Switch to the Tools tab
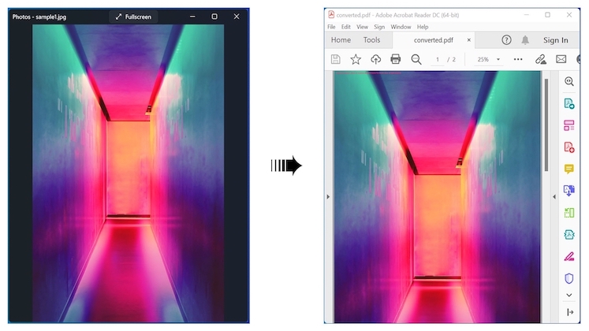The height and width of the screenshot is (331, 589). pyautogui.click(x=371, y=40)
